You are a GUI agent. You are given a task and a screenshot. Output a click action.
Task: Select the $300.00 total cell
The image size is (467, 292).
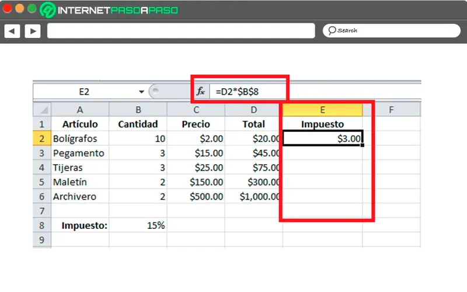click(x=253, y=182)
